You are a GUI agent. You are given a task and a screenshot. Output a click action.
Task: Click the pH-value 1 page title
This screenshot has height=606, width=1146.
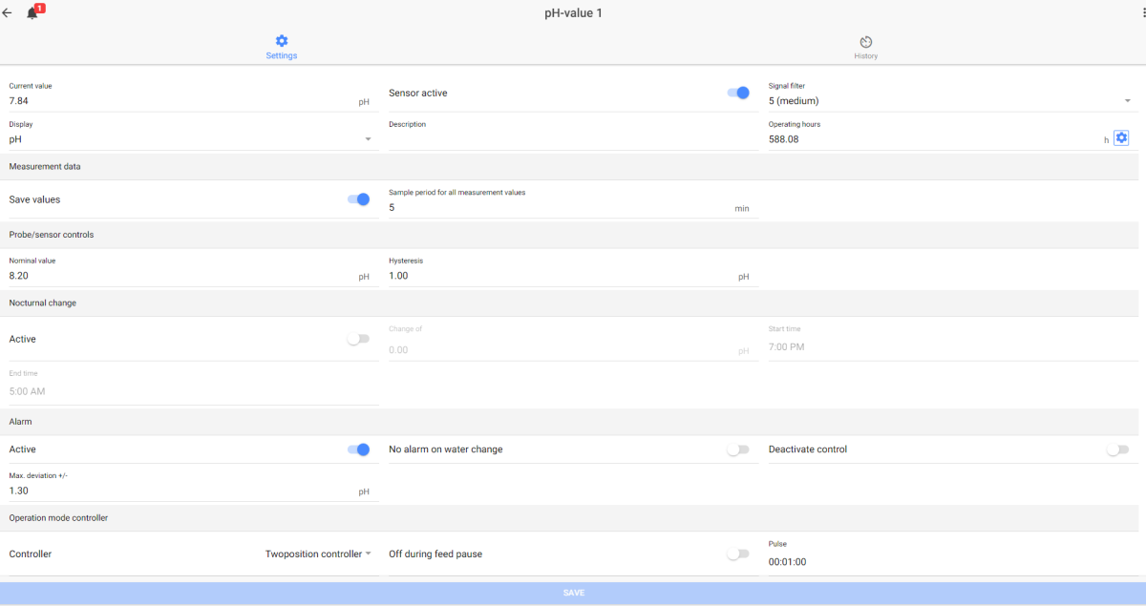(x=573, y=13)
